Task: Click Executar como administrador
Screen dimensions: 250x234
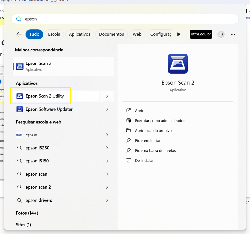Action: tap(160, 121)
